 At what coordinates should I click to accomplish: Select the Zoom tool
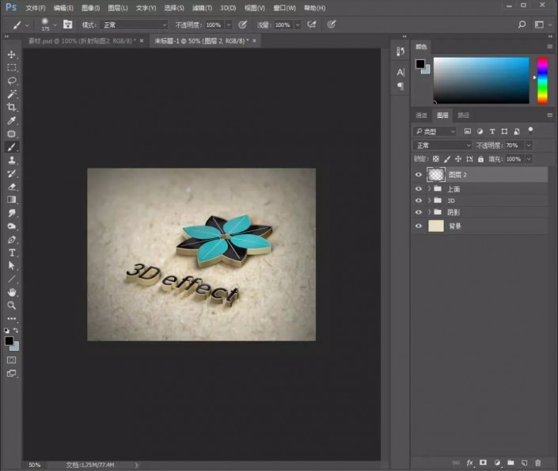click(x=11, y=306)
